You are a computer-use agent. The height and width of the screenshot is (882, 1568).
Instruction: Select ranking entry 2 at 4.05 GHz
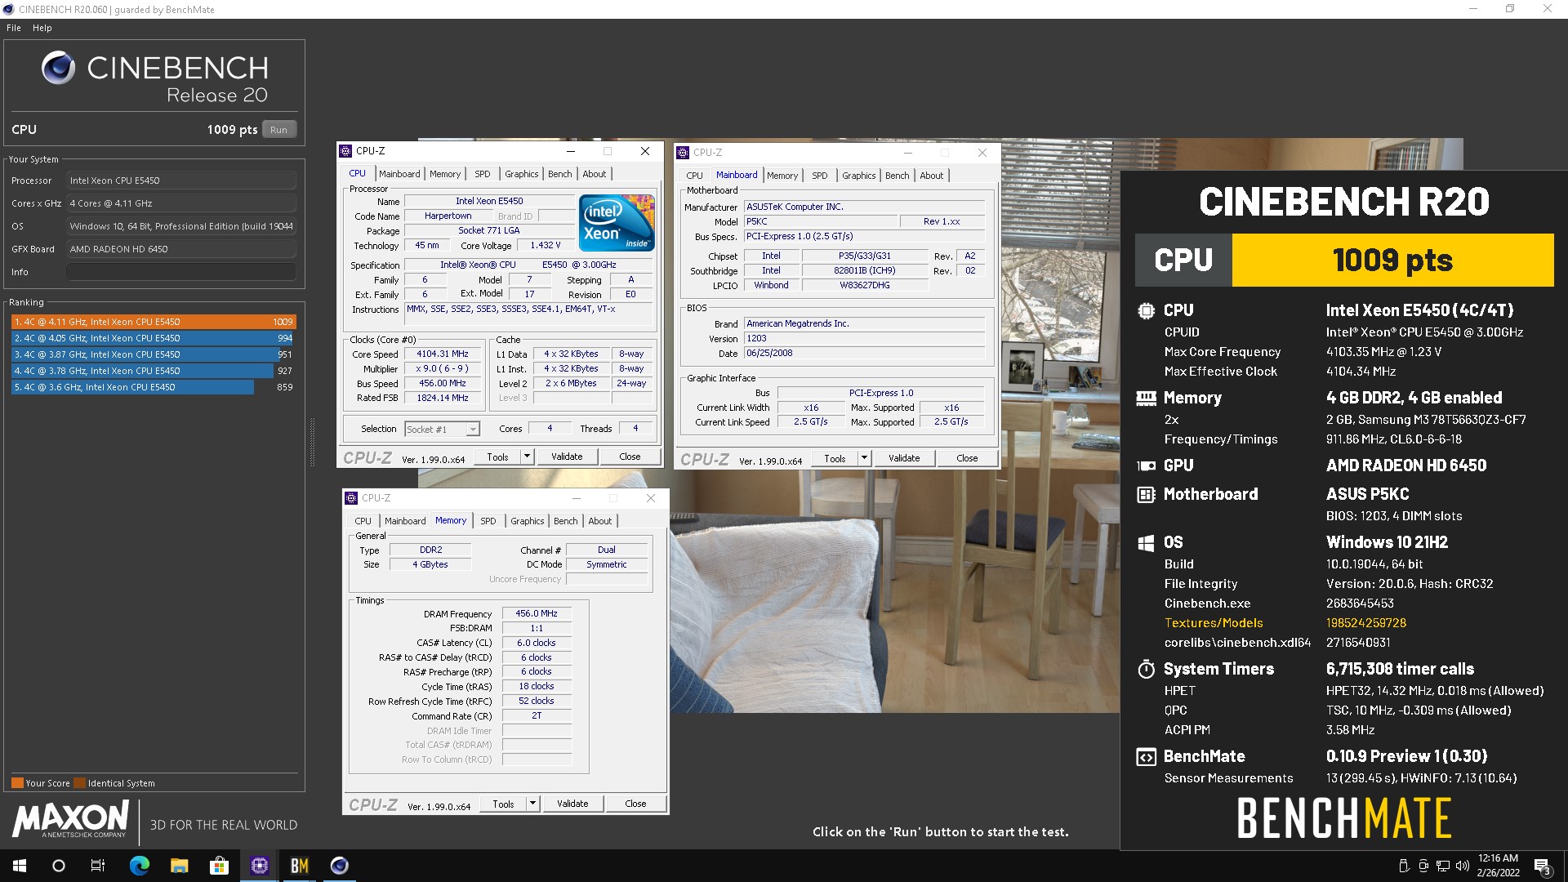pyautogui.click(x=154, y=338)
